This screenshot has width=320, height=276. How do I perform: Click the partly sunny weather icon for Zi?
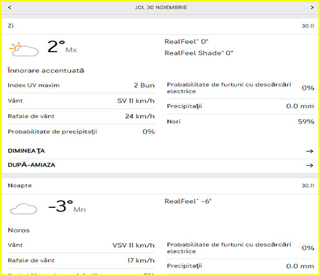[23, 49]
